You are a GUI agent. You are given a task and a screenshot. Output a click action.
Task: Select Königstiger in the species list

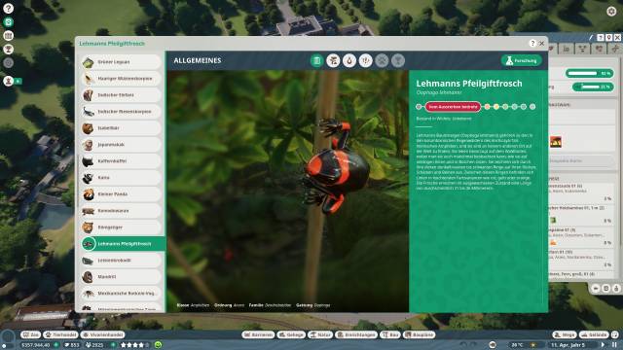(x=121, y=227)
